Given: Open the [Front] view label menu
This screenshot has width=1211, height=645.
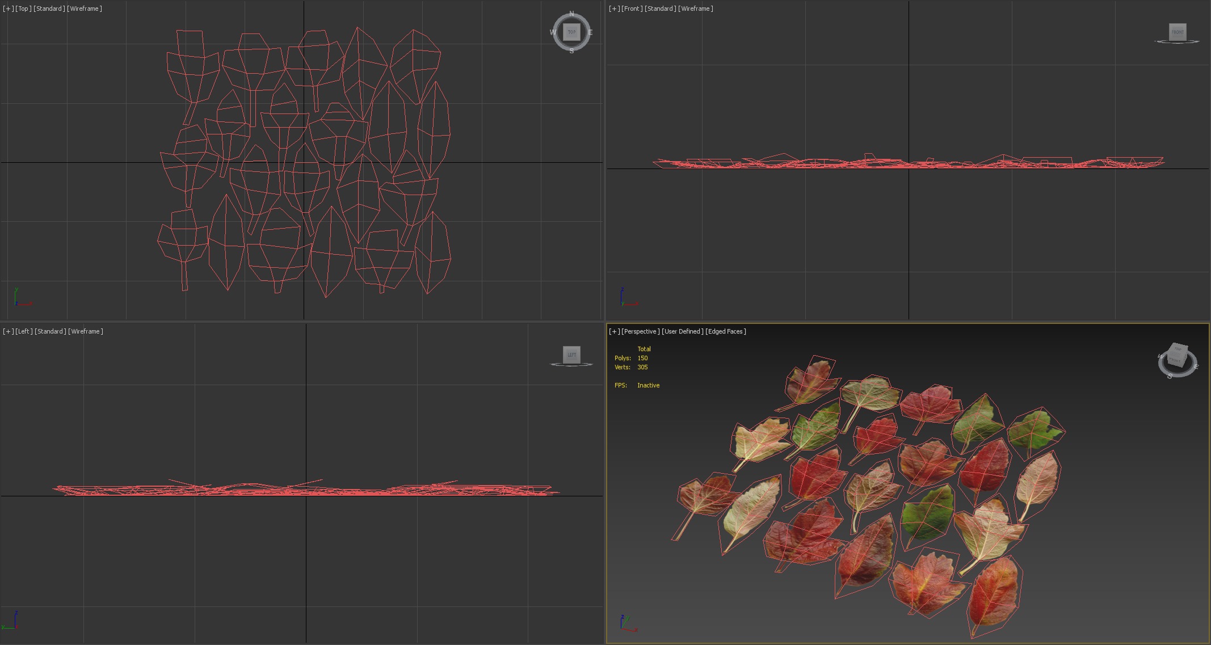Looking at the screenshot, I should [632, 9].
